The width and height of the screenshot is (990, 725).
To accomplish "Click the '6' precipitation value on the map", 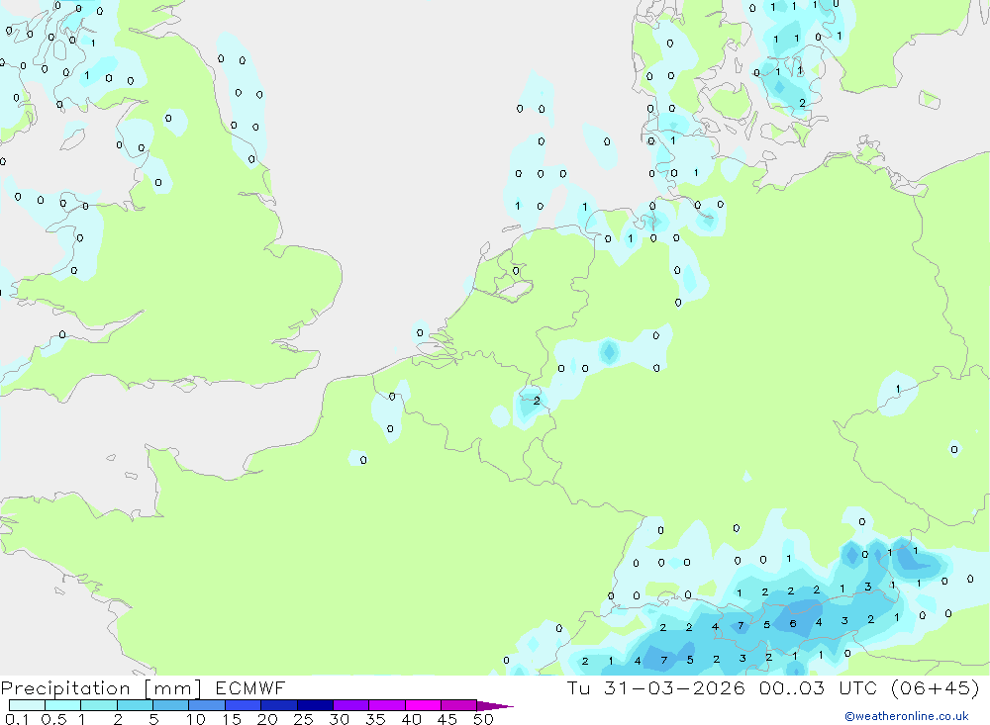I will pos(793,623).
